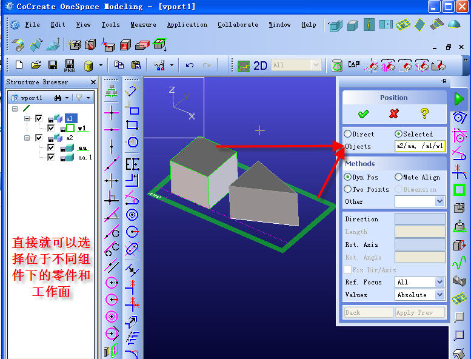Click the Rot. Axis input field
Image resolution: width=471 pixels, height=359 pixels.
419,244
